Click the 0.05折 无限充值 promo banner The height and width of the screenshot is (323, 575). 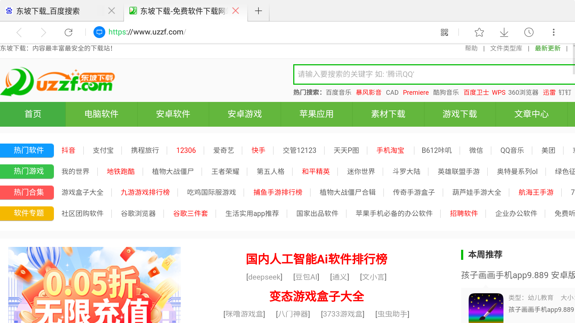click(95, 285)
